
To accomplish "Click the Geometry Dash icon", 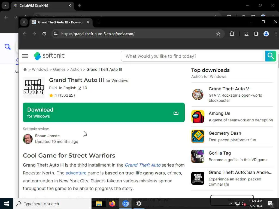I will point(198,137).
